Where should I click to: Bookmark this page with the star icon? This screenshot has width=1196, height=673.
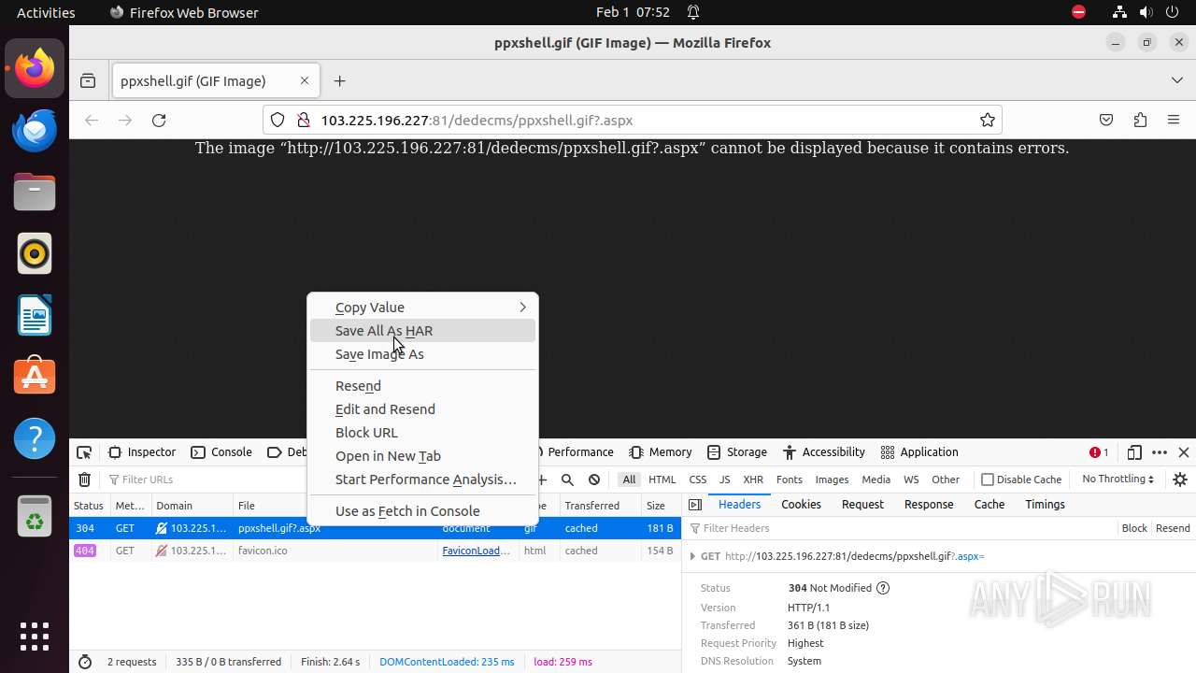pos(987,120)
